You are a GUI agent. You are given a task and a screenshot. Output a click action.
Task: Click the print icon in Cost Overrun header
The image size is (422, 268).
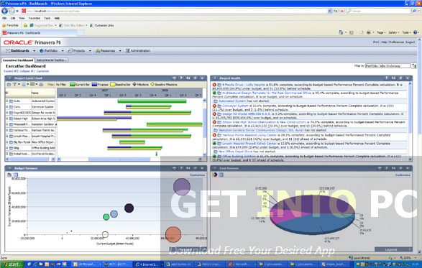[380, 168]
